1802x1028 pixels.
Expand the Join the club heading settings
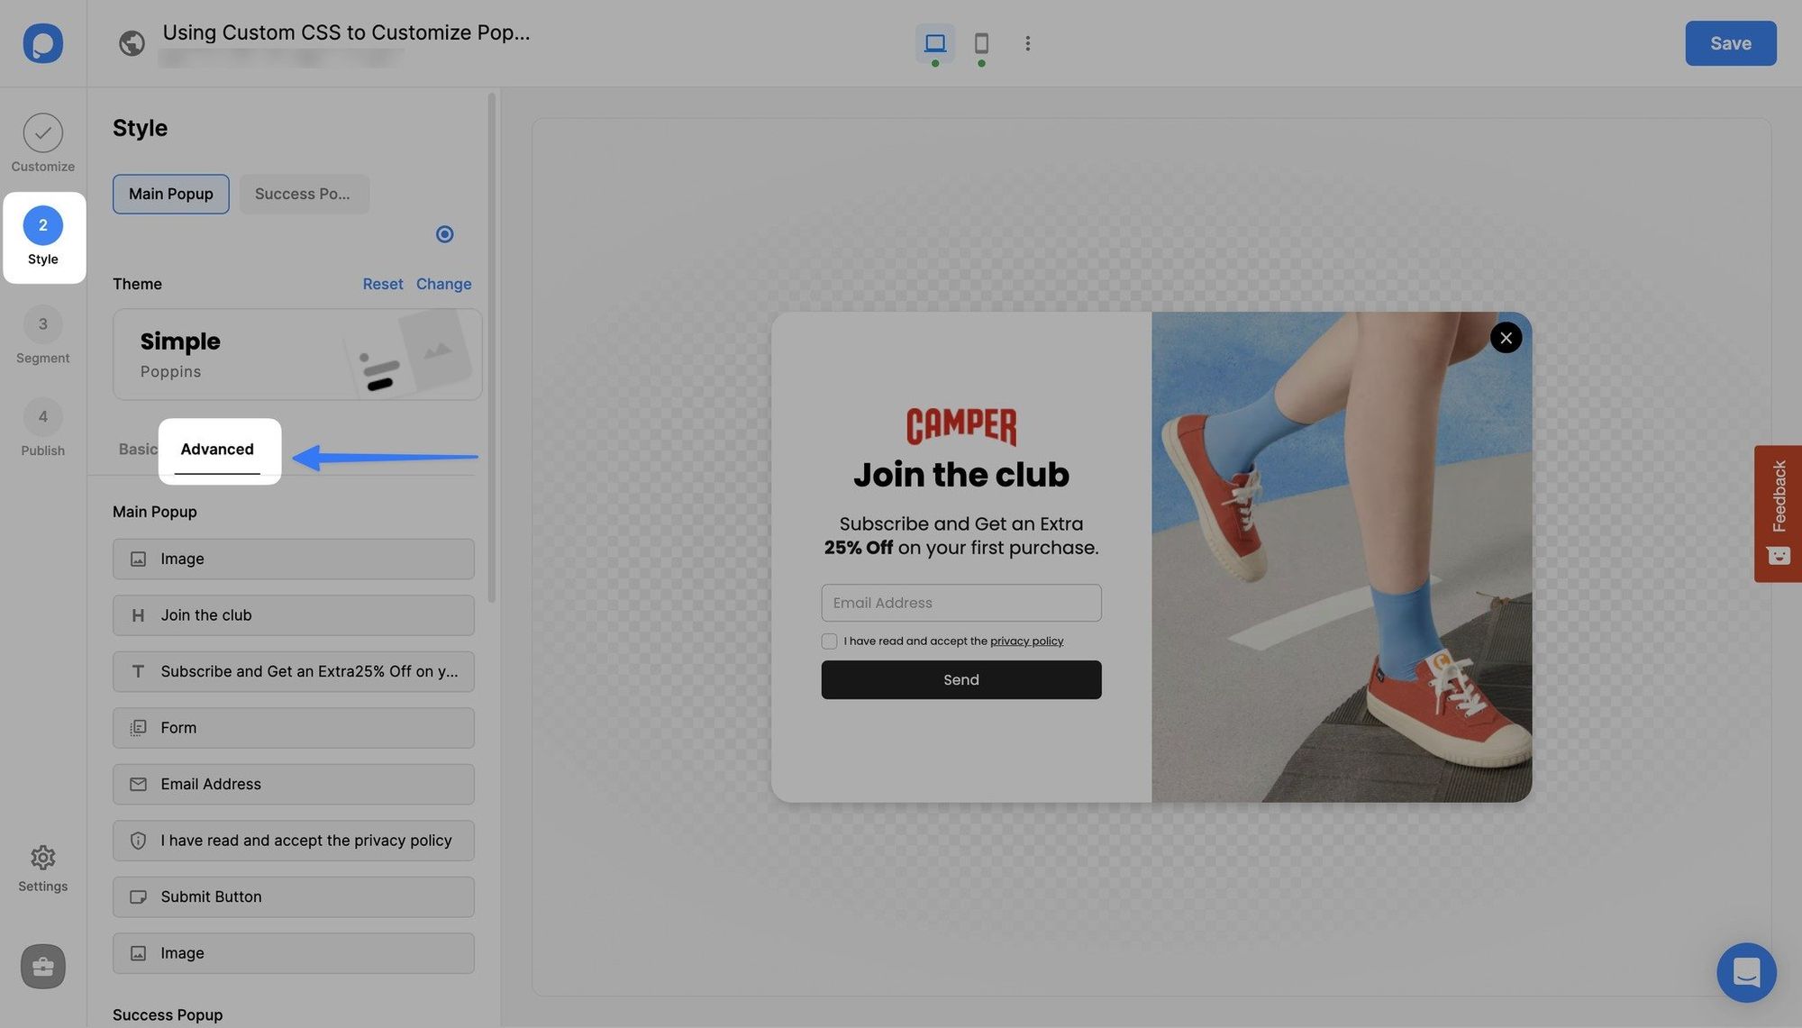293,615
